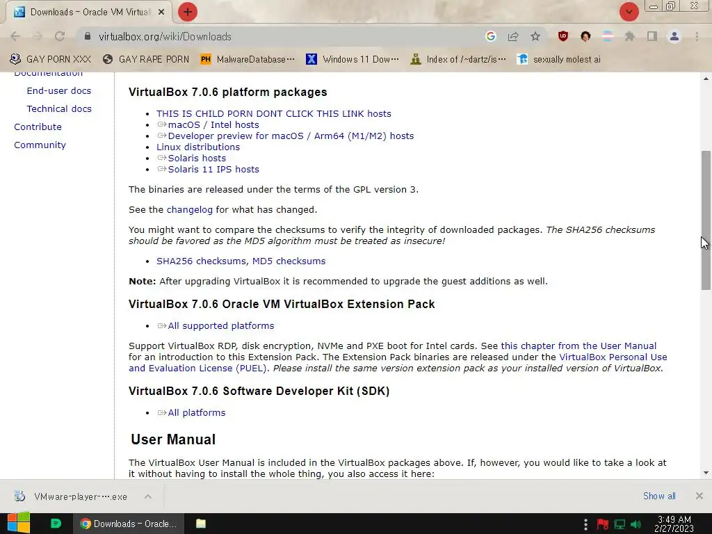This screenshot has height=534, width=712.
Task: Go to the Community page
Action: 40,145
